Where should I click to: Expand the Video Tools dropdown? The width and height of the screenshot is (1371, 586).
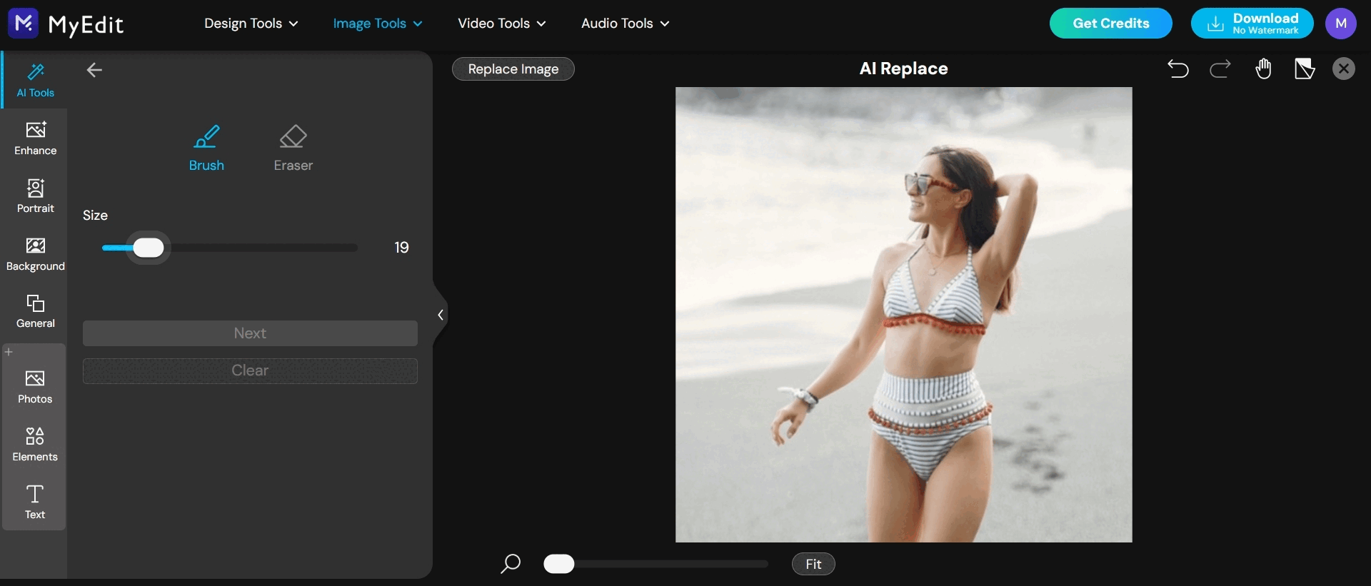(501, 24)
